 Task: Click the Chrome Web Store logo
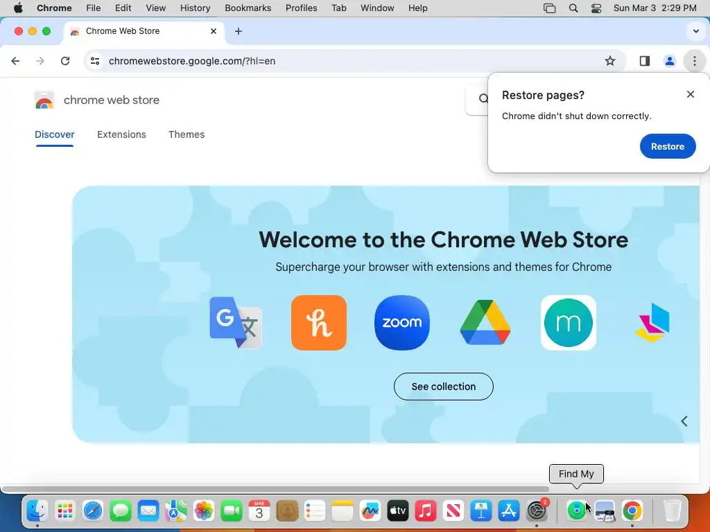point(44,100)
